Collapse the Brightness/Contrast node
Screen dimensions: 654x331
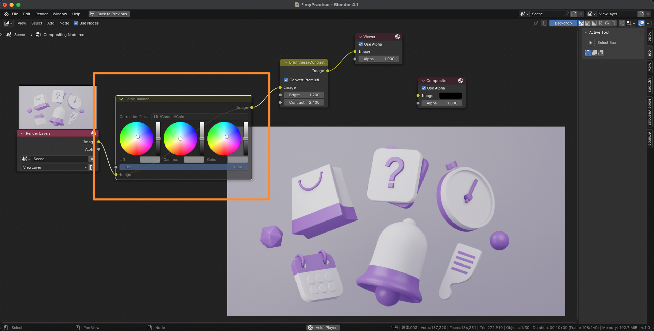tap(286, 62)
